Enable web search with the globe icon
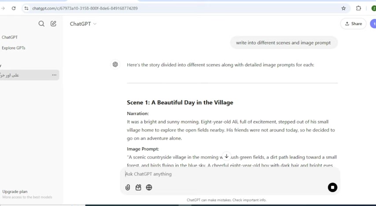 (149, 188)
